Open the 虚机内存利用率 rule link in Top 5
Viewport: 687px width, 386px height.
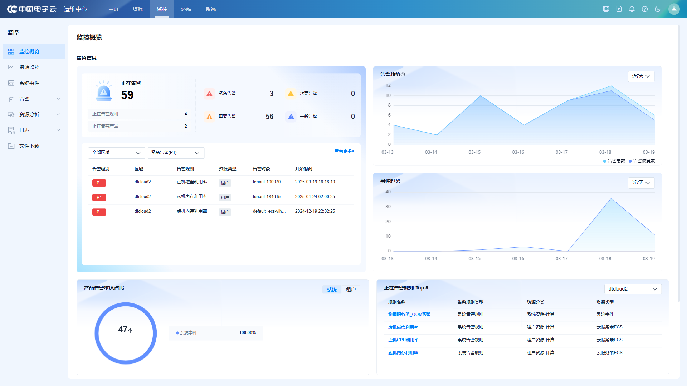click(403, 353)
